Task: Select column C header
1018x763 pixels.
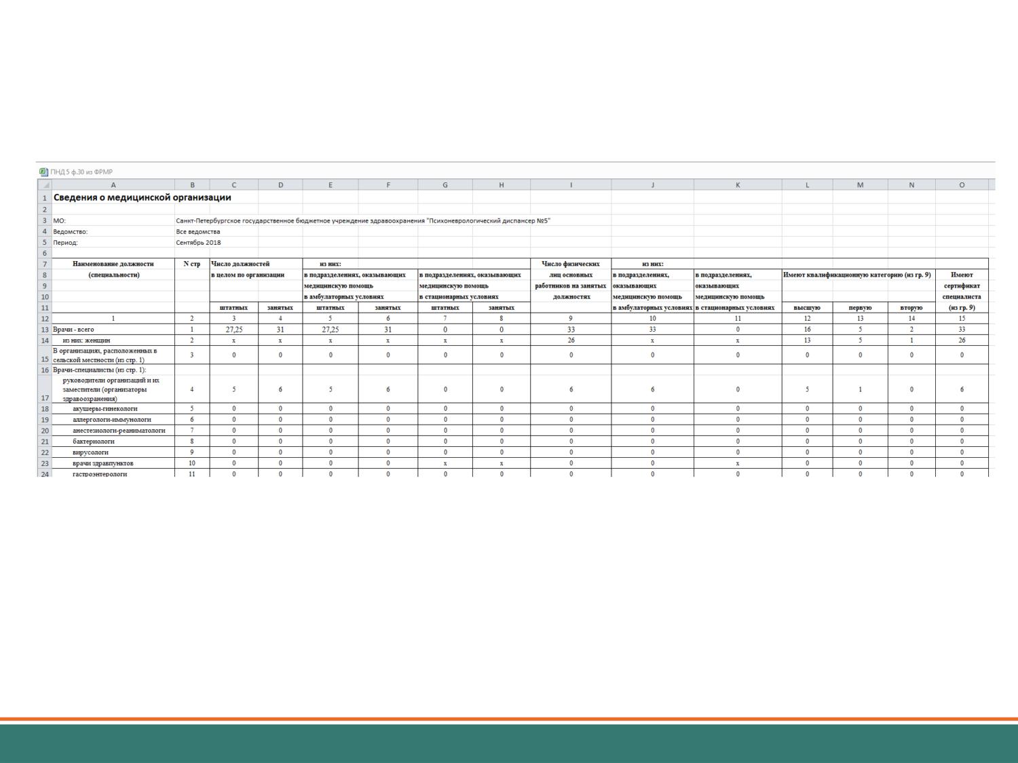Action: [x=234, y=184]
